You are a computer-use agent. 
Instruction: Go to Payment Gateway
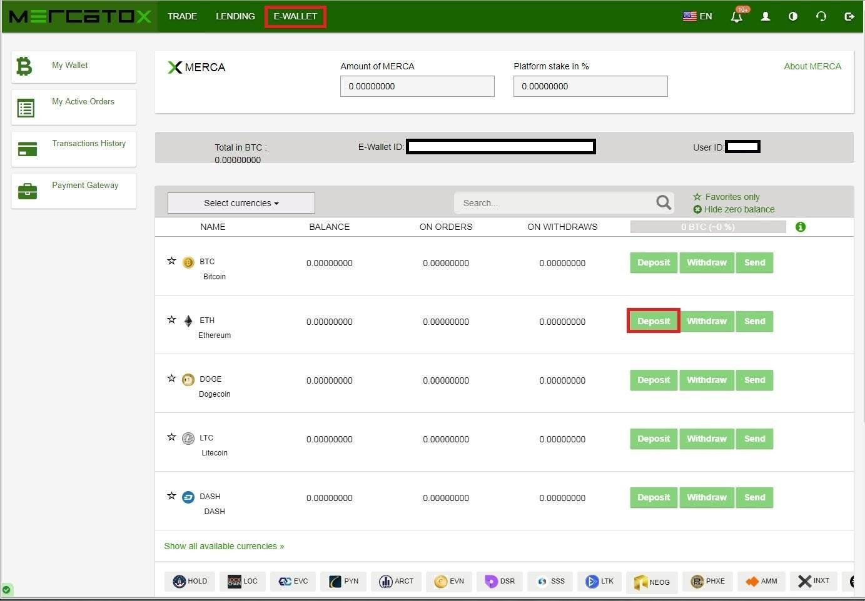pos(74,191)
